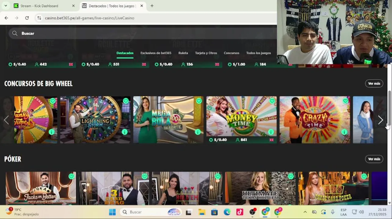Open the Windows Start menu
Screen dimensions: 392x219
(x=112, y=212)
